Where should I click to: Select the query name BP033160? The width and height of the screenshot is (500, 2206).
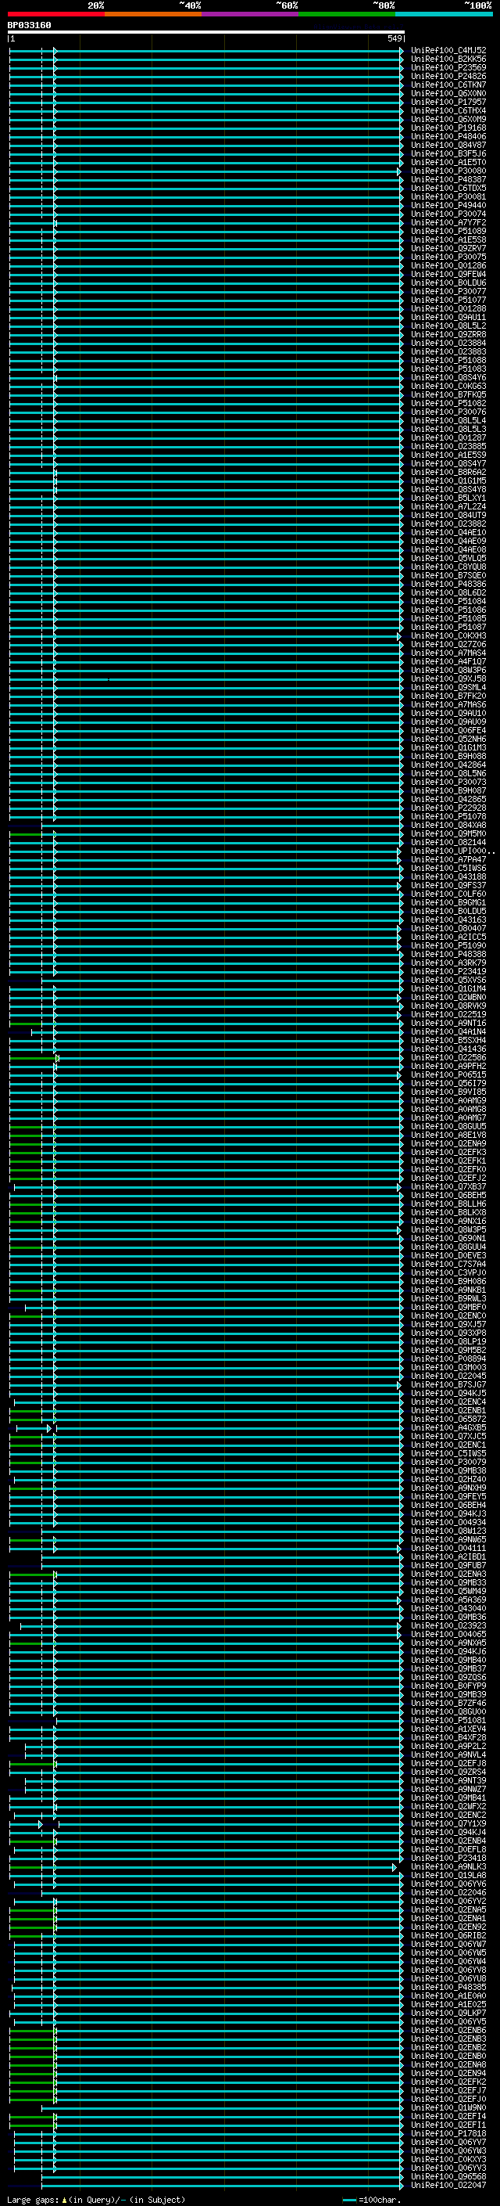point(29,25)
